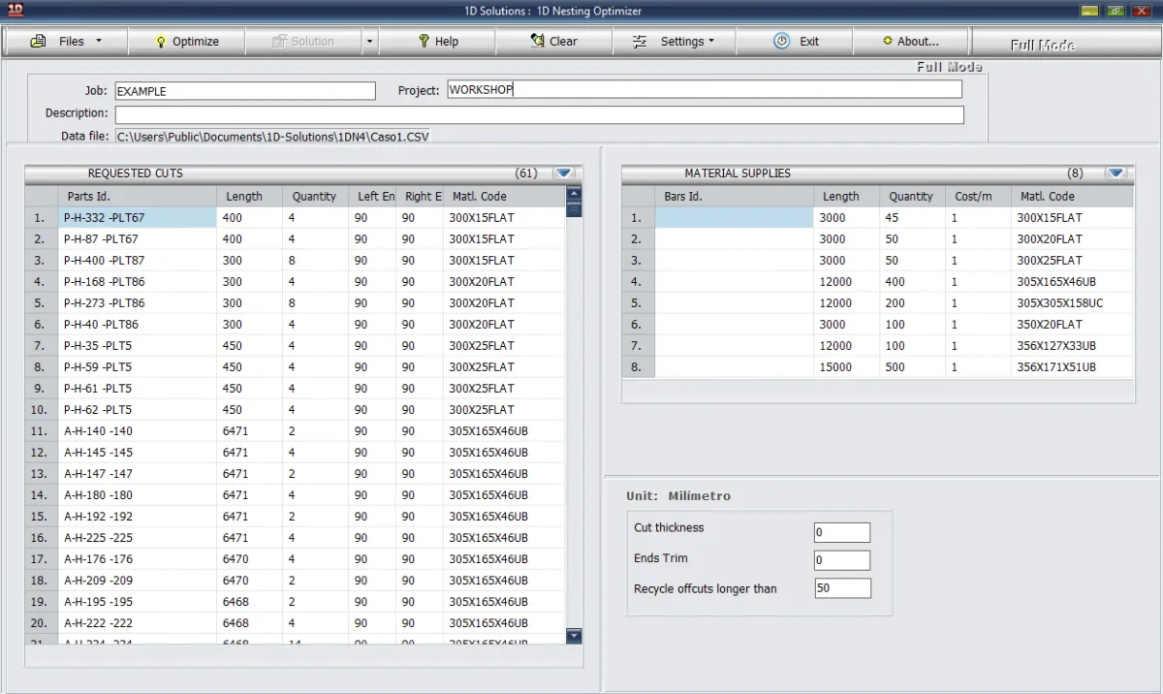Click the Job name input field
The width and height of the screenshot is (1163, 694).
[x=245, y=90]
